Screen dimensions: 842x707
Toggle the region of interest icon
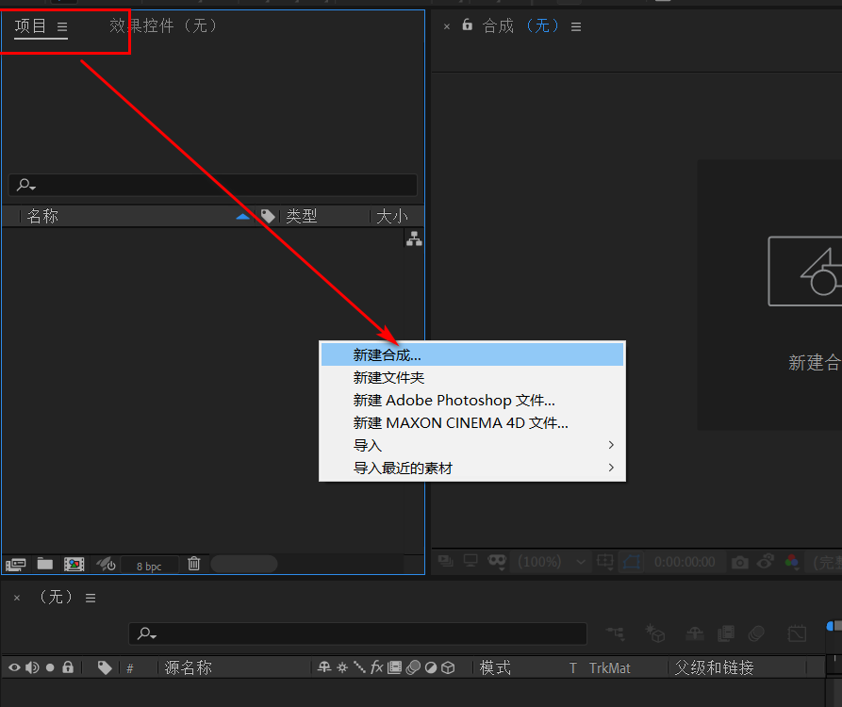[632, 562]
